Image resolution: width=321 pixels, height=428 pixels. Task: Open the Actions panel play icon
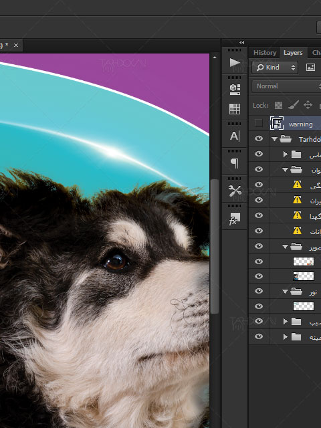(x=235, y=62)
